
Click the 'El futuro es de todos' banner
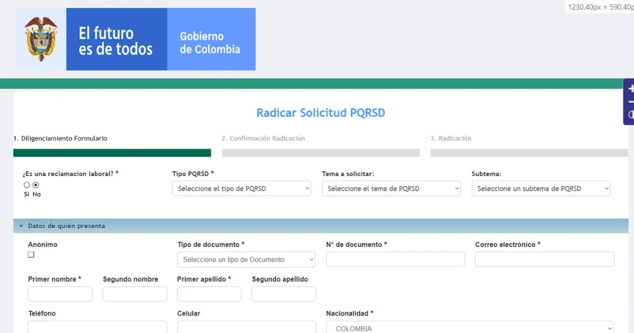tap(117, 39)
